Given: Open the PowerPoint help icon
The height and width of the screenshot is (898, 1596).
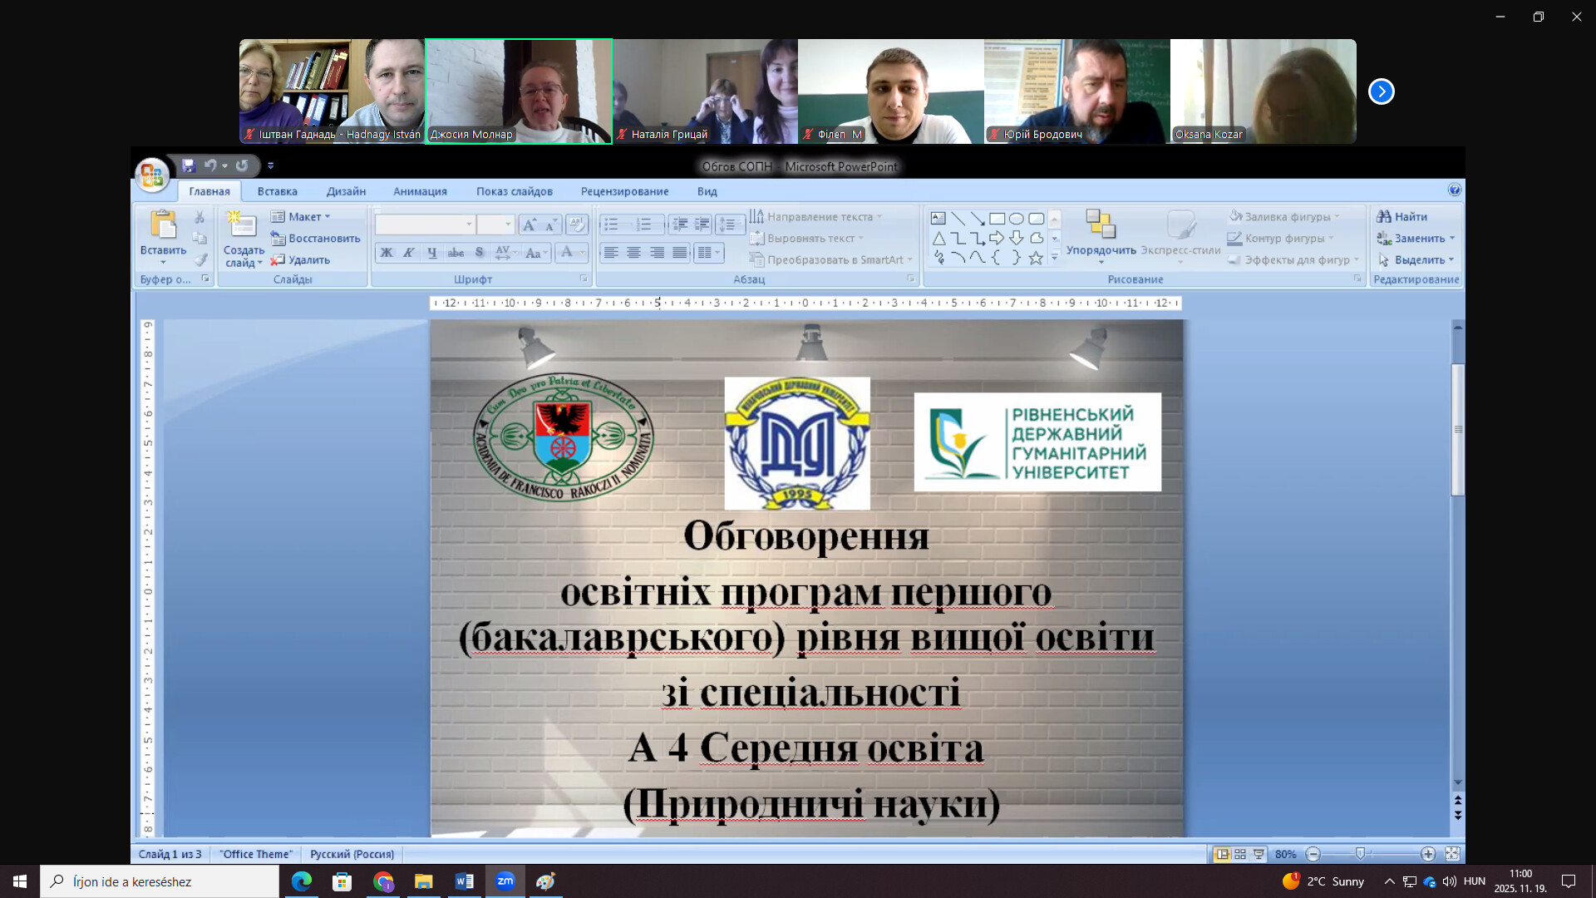Looking at the screenshot, I should 1454,190.
